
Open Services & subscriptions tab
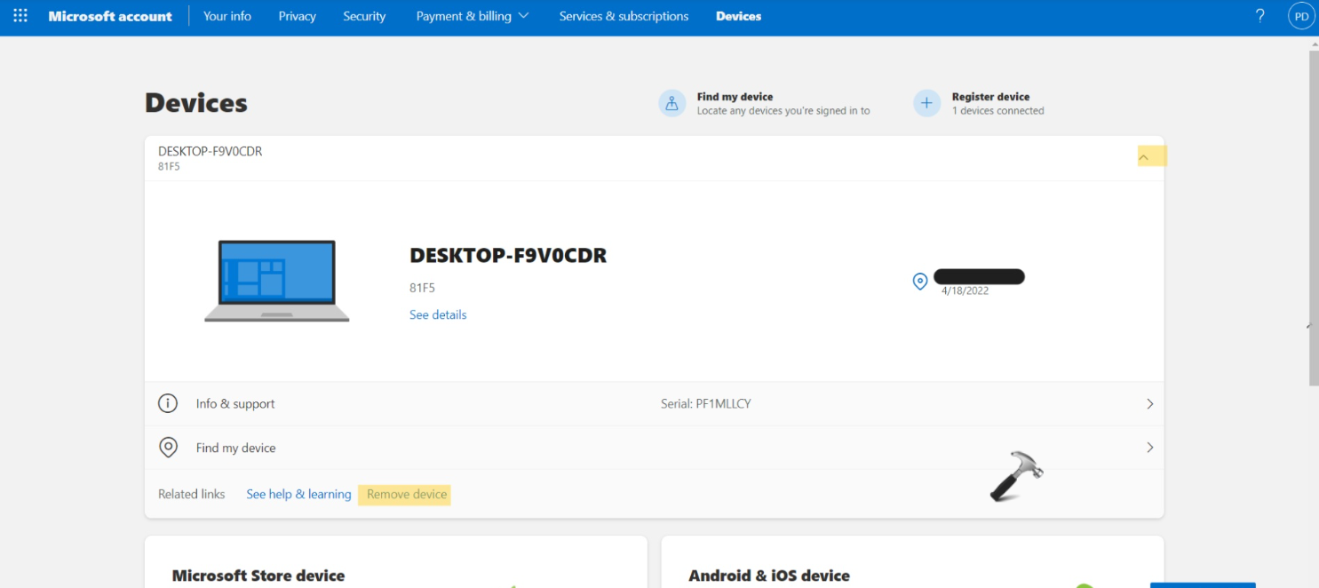[624, 16]
